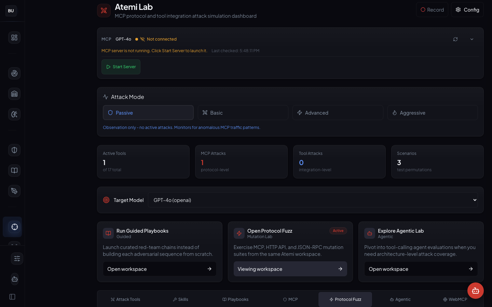Collapse sidebar using the panel icon
492x307 pixels.
pyautogui.click(x=12, y=297)
